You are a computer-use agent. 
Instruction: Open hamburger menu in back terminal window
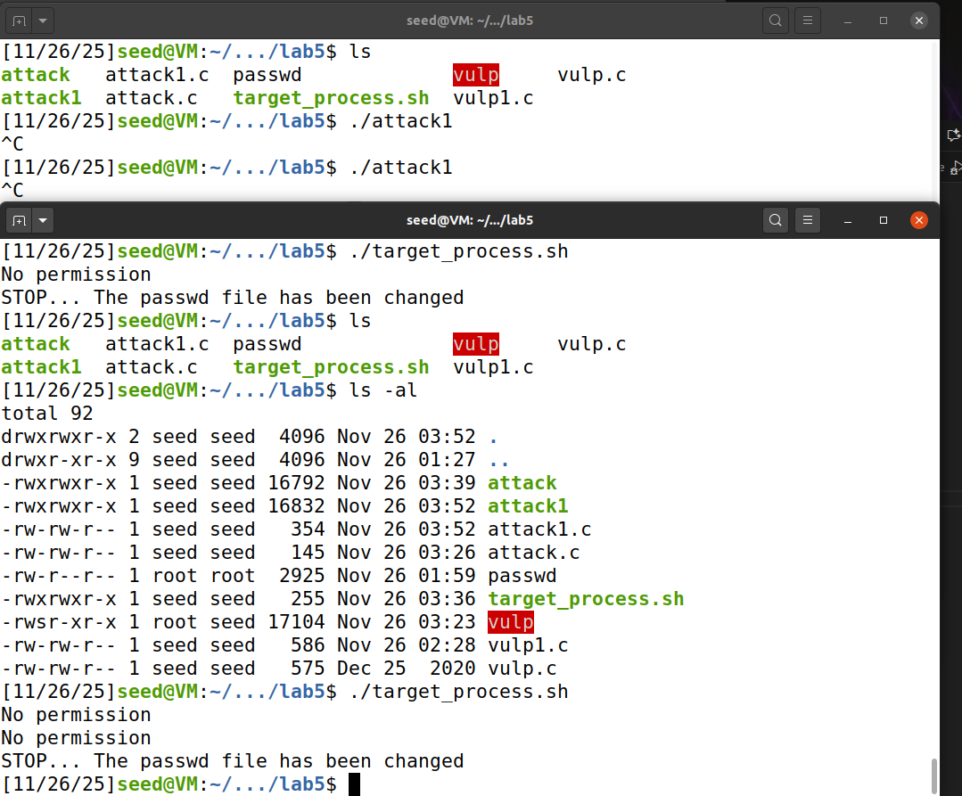[808, 21]
